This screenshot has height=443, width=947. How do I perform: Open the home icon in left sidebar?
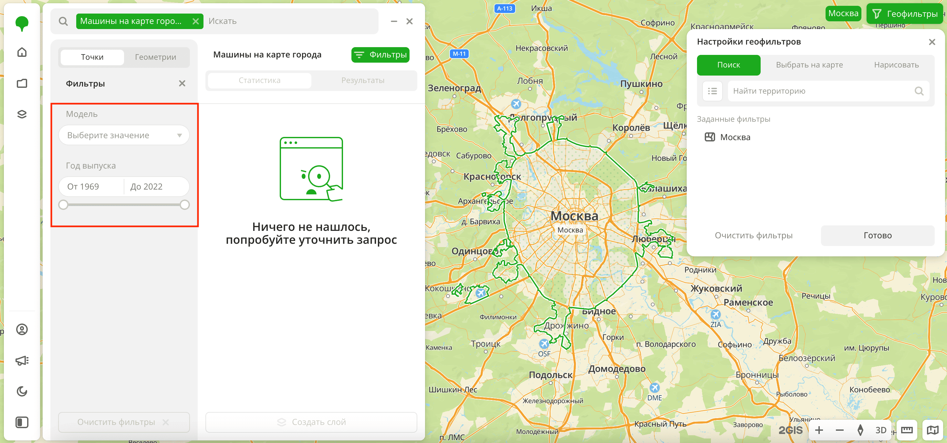tap(22, 52)
